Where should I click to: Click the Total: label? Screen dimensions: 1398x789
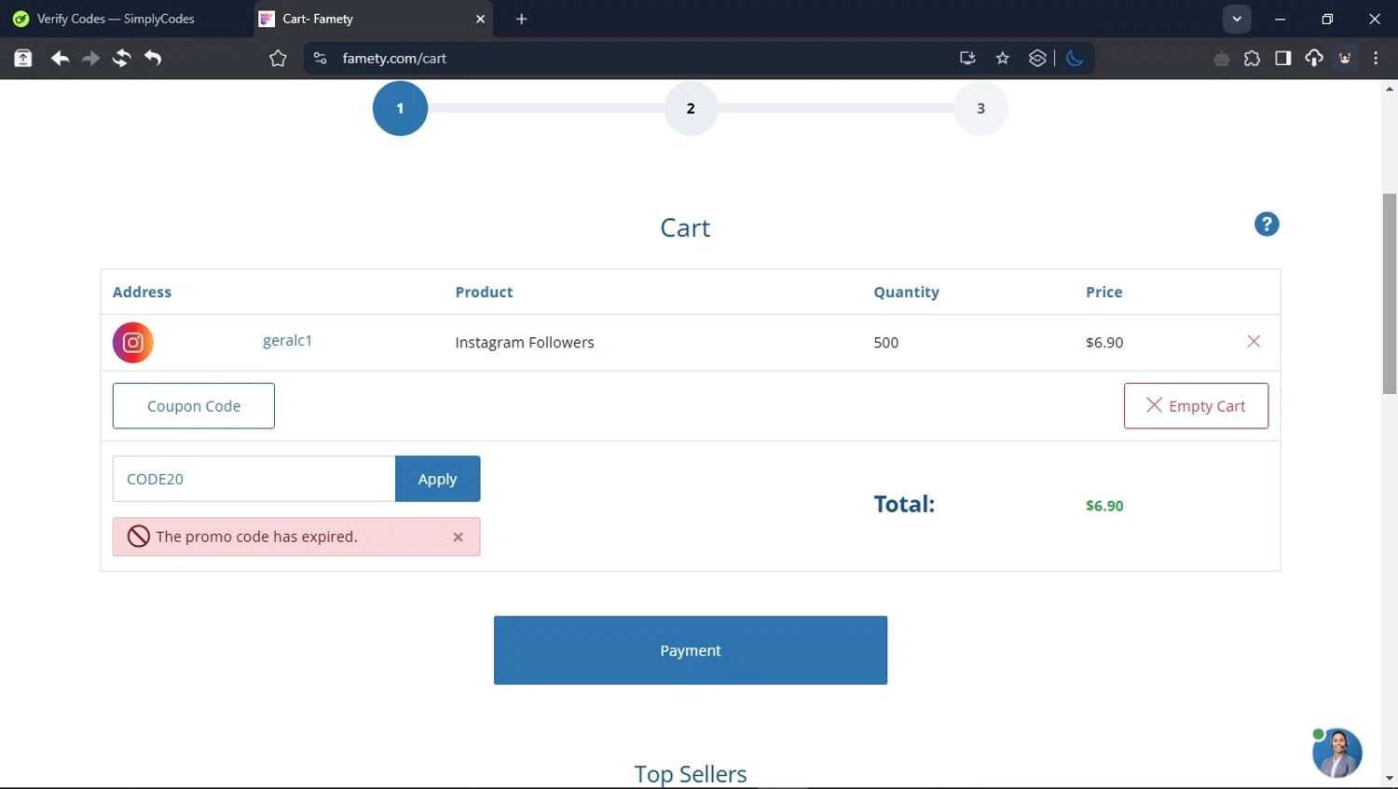coord(904,504)
